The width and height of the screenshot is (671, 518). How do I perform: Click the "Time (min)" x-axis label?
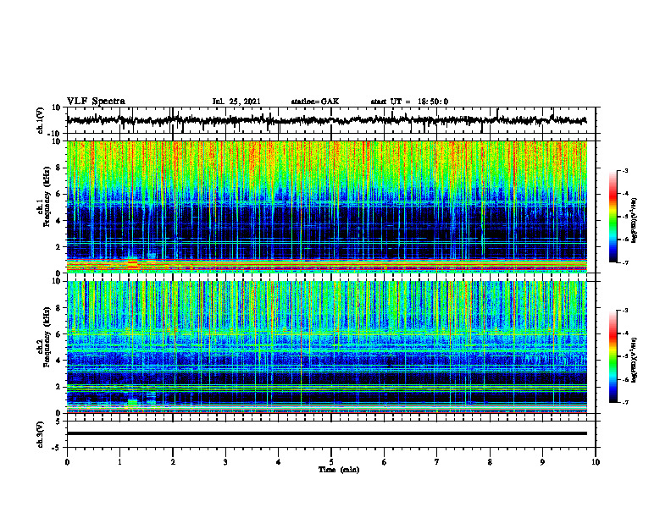339,470
